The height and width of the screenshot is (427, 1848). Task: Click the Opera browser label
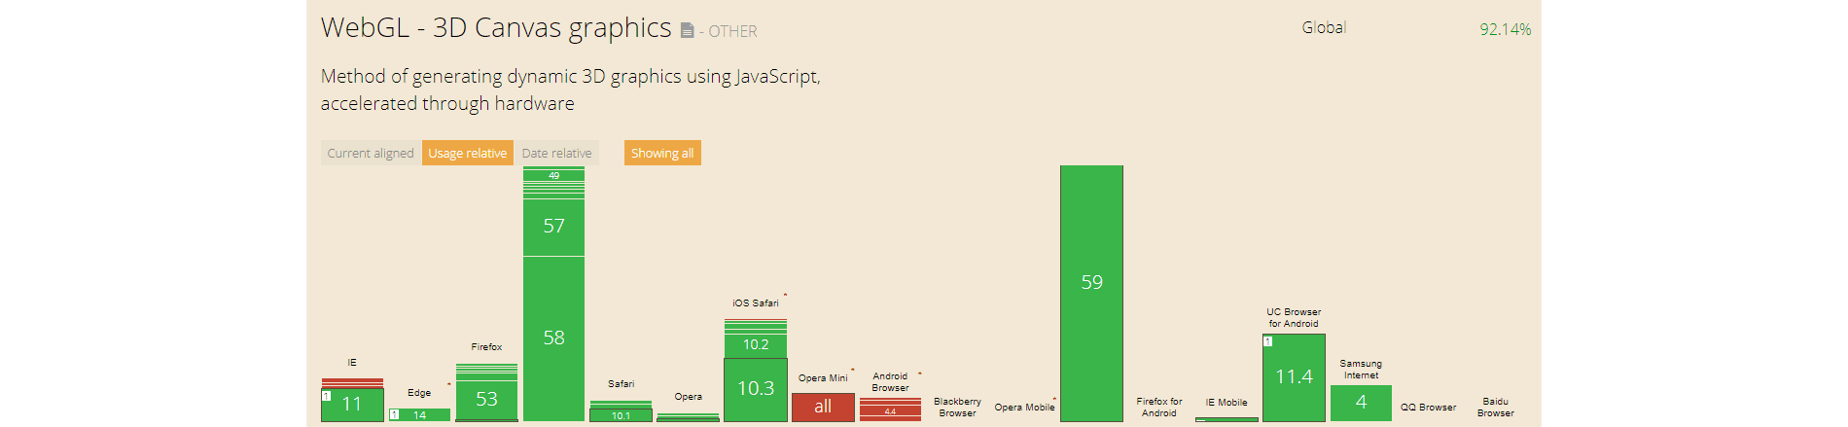pyautogui.click(x=688, y=397)
